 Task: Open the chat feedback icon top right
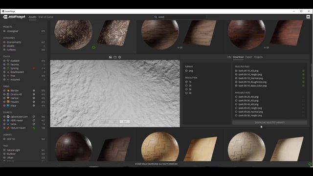pyautogui.click(x=308, y=17)
